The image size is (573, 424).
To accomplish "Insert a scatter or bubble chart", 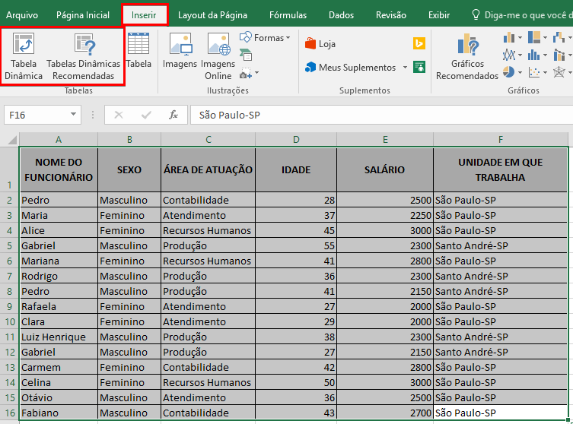I will 534,72.
